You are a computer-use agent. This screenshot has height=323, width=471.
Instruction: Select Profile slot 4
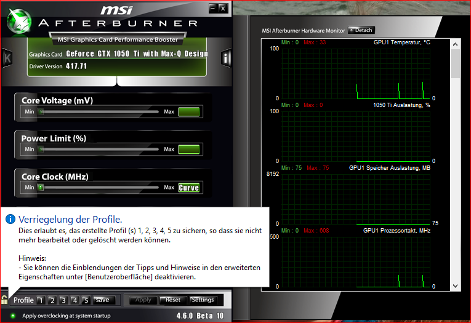(74, 300)
